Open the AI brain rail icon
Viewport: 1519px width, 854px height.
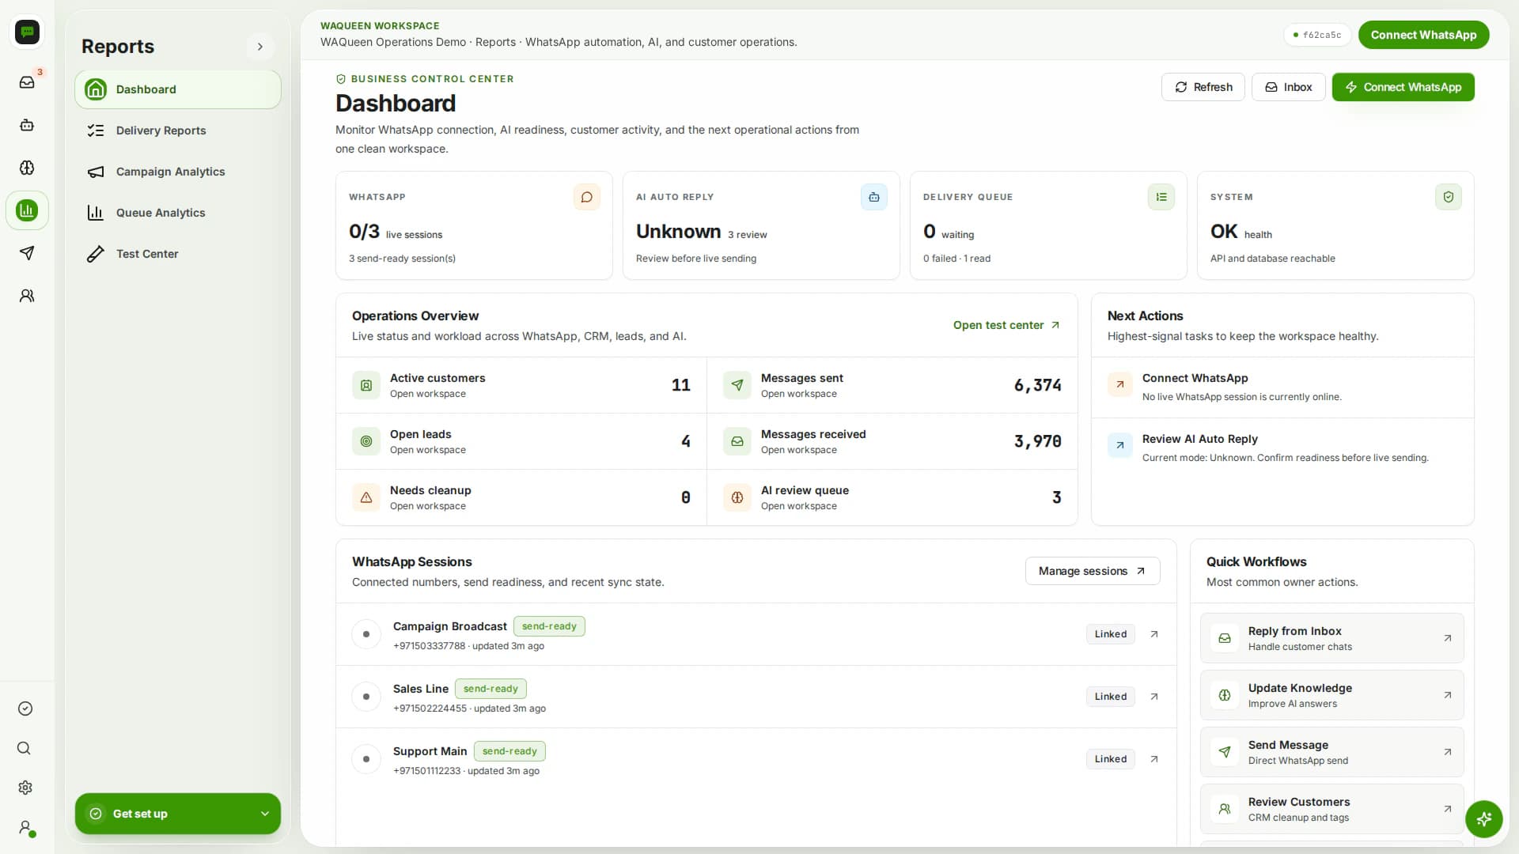pyautogui.click(x=27, y=168)
